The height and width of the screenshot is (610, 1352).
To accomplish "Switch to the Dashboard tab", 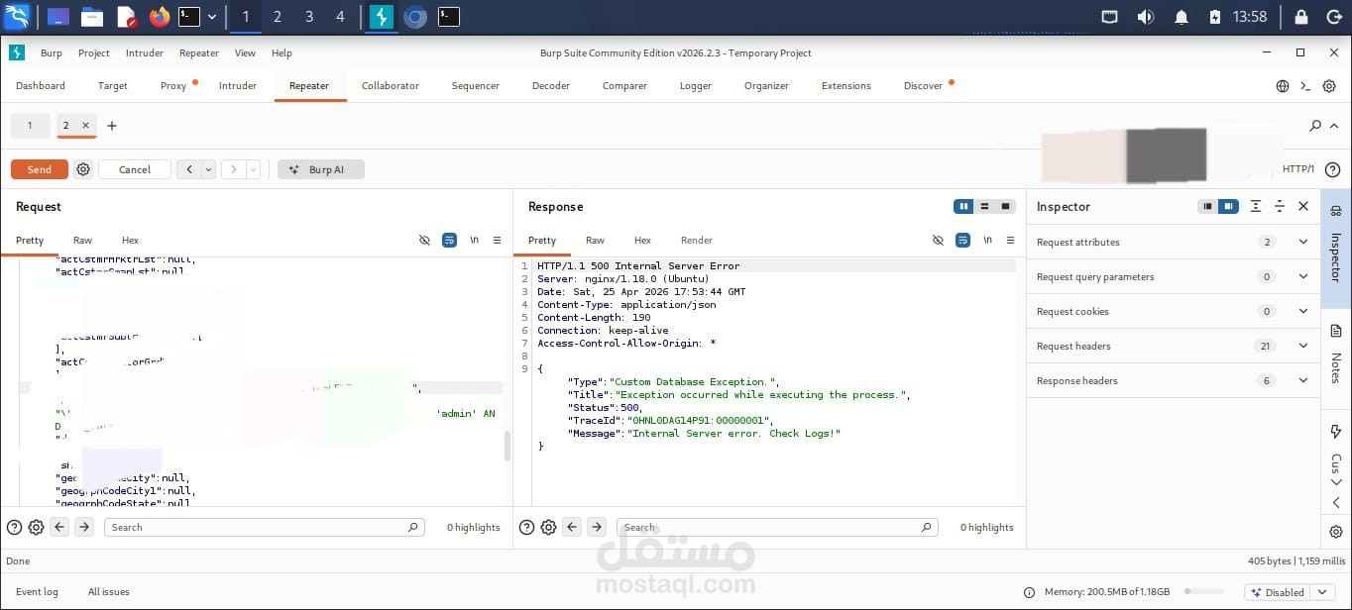I will (x=41, y=85).
